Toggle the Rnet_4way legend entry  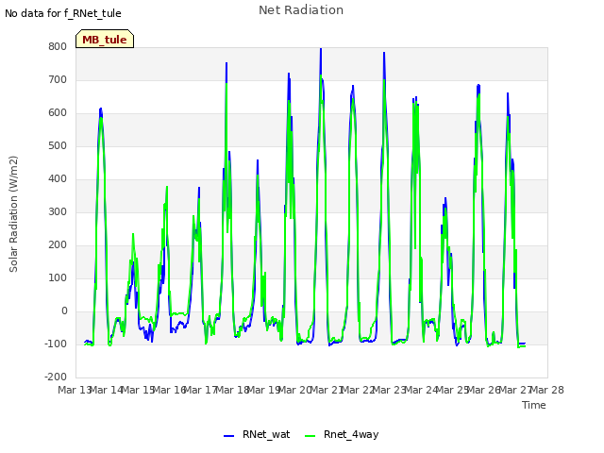[x=342, y=434]
